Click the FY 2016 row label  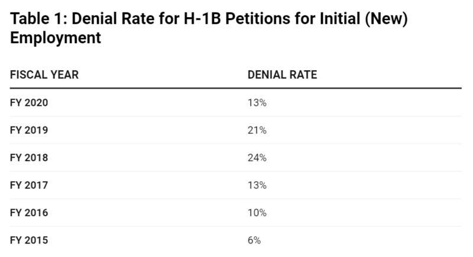coord(29,213)
